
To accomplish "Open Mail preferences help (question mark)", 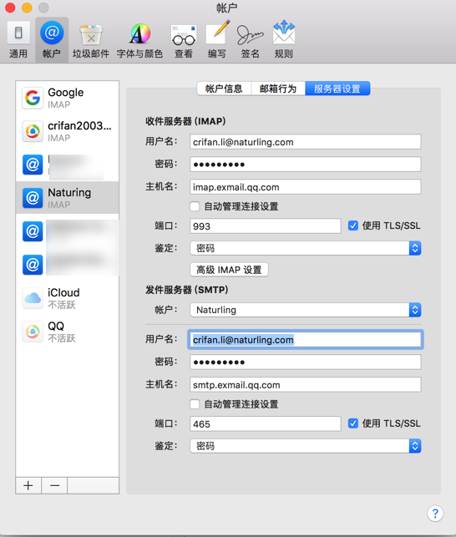I will click(x=435, y=514).
